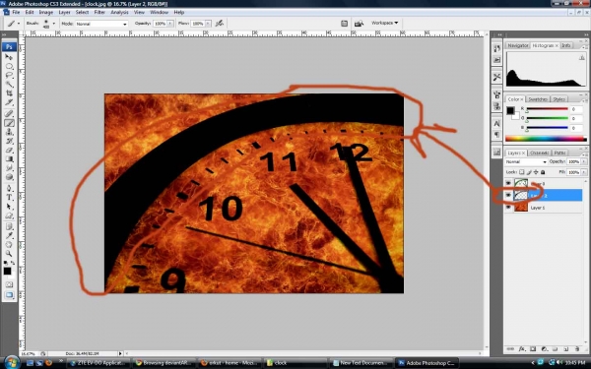Toggle Layer 2 visibility eye
The height and width of the screenshot is (369, 591).
[508, 195]
